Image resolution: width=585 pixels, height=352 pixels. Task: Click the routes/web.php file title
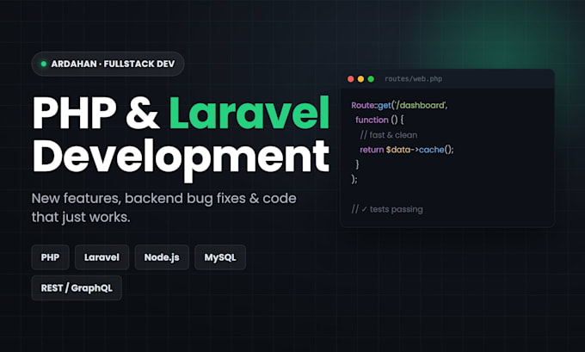coord(413,79)
